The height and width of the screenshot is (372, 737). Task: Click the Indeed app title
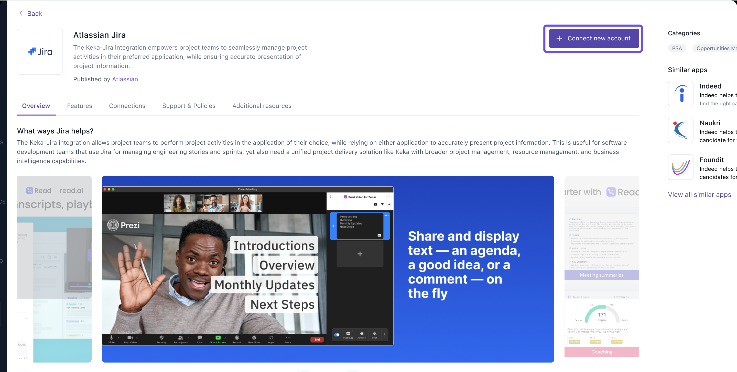[x=710, y=86]
